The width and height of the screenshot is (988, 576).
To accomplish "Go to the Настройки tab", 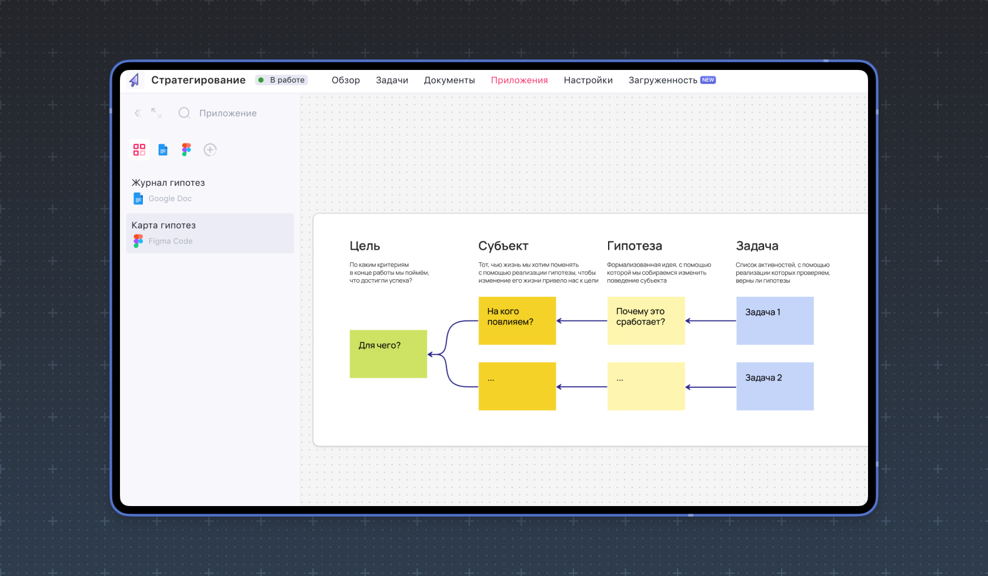I will (588, 80).
